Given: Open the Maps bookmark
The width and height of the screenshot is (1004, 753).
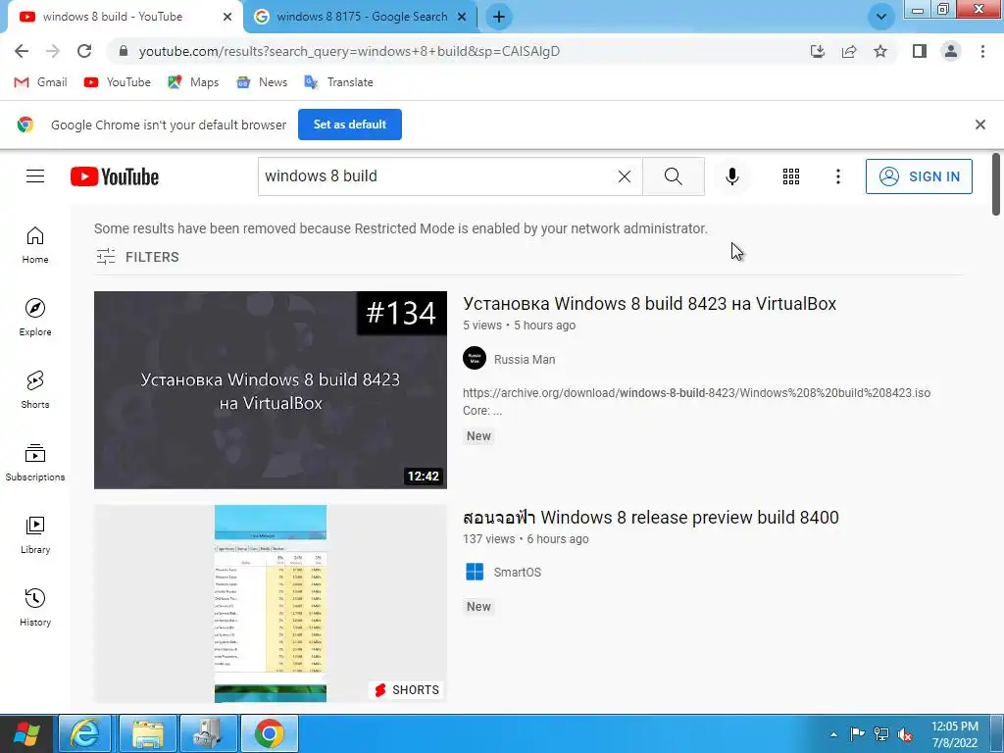Looking at the screenshot, I should pyautogui.click(x=193, y=82).
